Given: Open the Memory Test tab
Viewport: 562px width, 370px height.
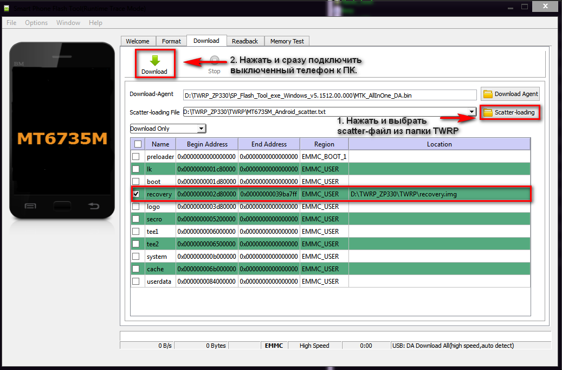Looking at the screenshot, I should click(287, 41).
